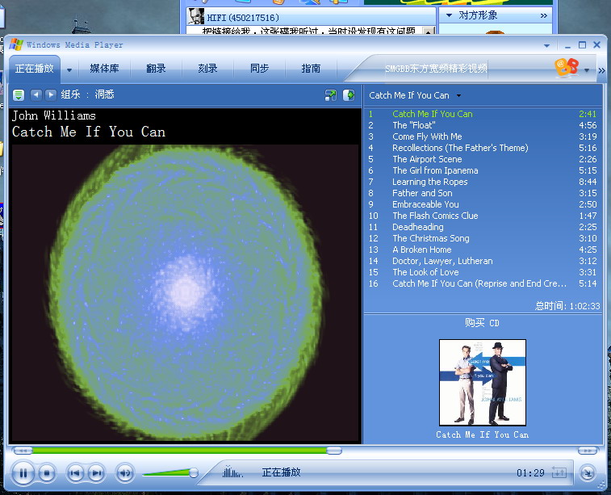611x495 pixels.
Task: Open the 媒体库 library tab
Action: point(104,69)
